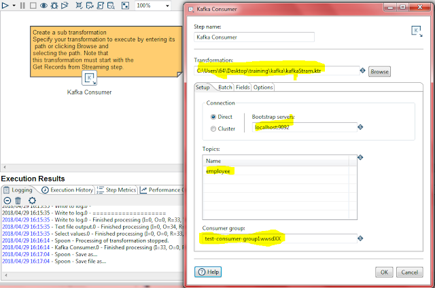Confirm dialog with OK button
This screenshot has height=288, width=435.
click(x=384, y=272)
